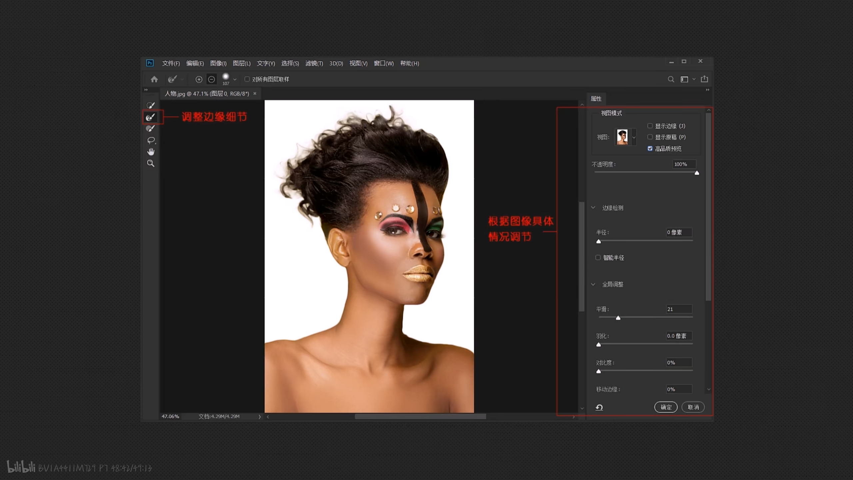
Task: Open the 图层(L) menu
Action: 242,63
